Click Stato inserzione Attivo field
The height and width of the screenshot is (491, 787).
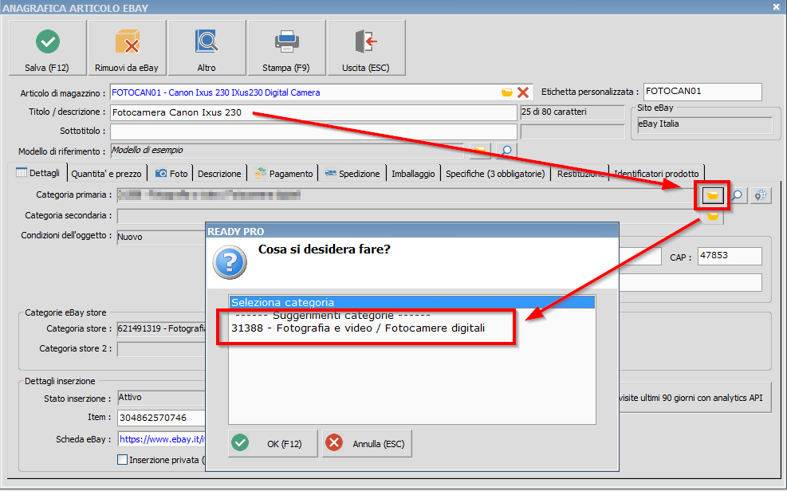[162, 399]
